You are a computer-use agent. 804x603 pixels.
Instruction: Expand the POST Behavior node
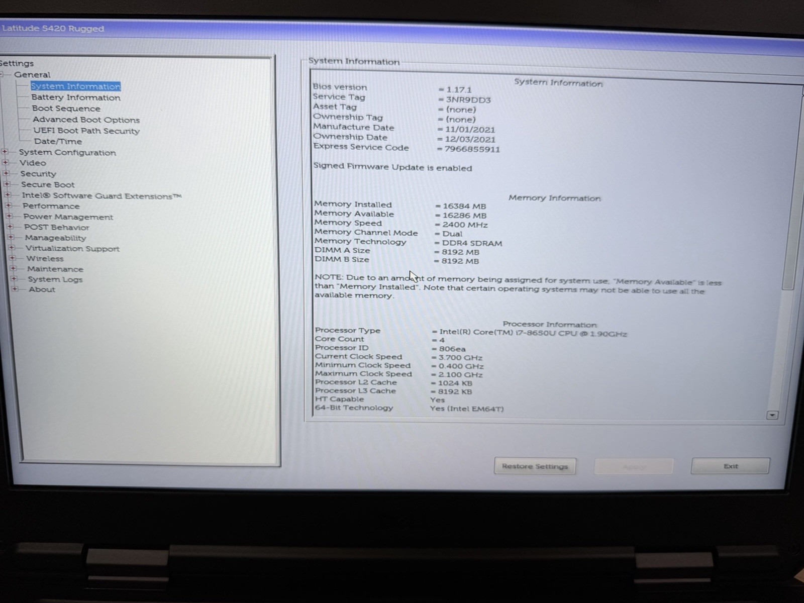pos(10,227)
